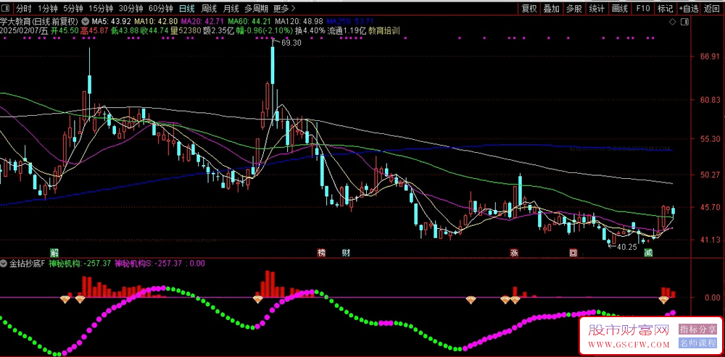Click the MA20: 42.71 label

click(203, 21)
